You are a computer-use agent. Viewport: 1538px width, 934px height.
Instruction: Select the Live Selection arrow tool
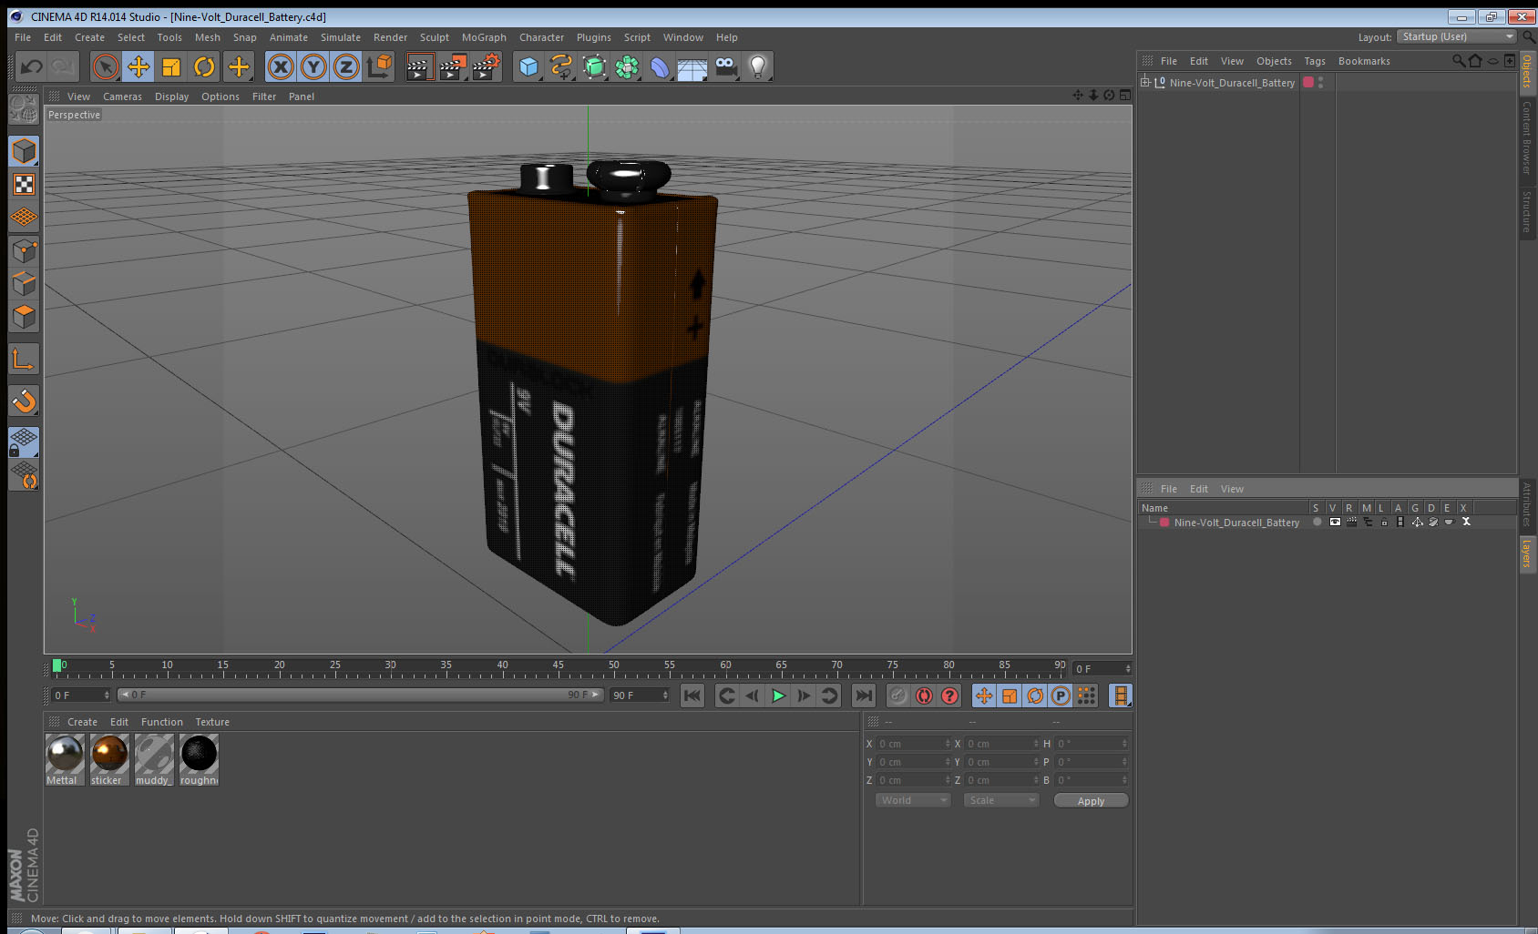tap(106, 66)
